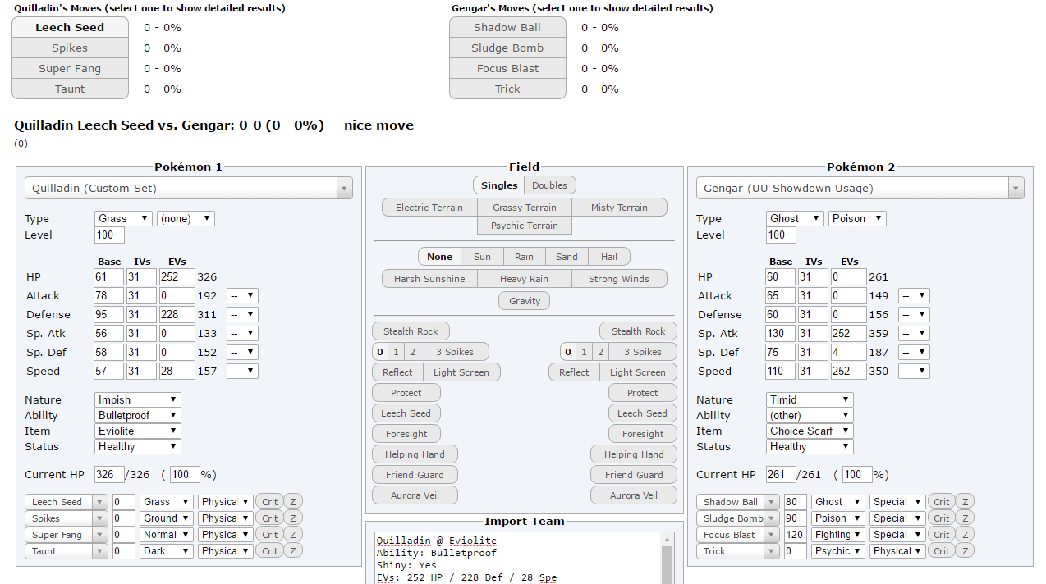The height and width of the screenshot is (584, 1046).
Task: Select Sun weather
Action: pos(482,257)
